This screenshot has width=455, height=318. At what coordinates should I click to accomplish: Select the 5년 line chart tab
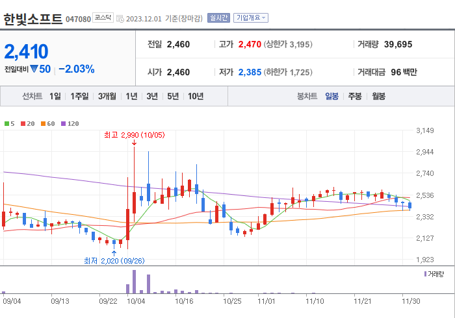pyautogui.click(x=173, y=96)
